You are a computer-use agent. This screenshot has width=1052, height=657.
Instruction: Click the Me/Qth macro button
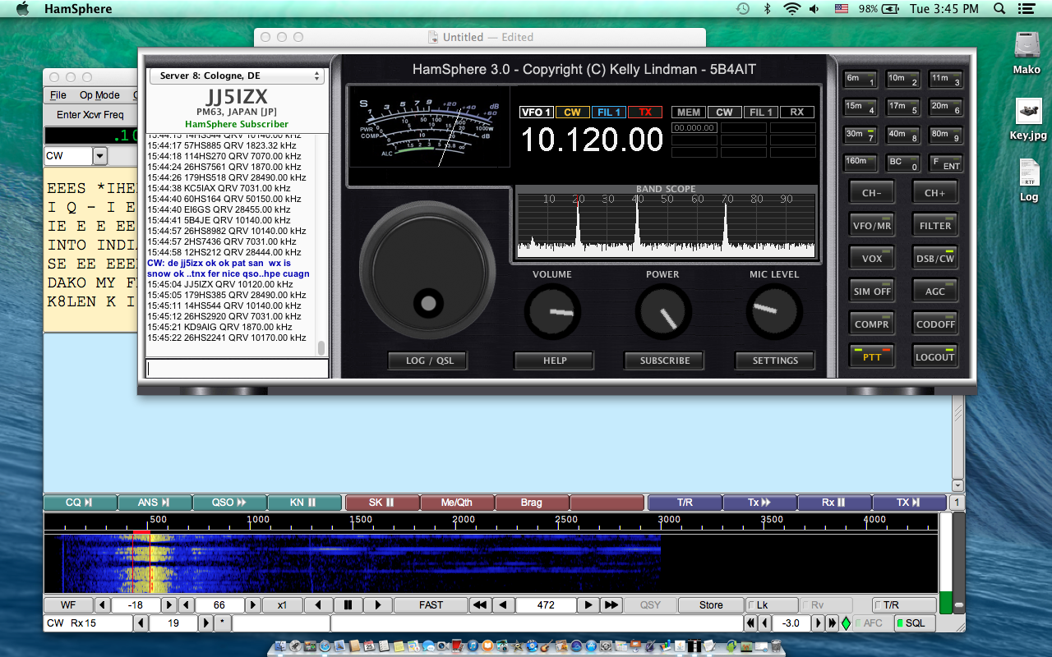(x=457, y=503)
